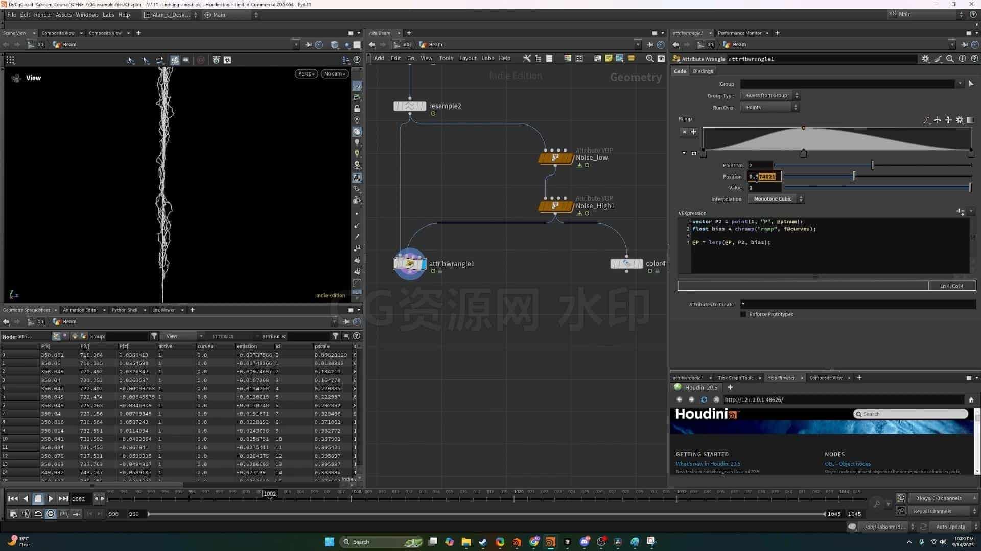Open the Interpolation Monotone Cubic dropdown
Screen dimensions: 981x551
pyautogui.click(x=776, y=199)
